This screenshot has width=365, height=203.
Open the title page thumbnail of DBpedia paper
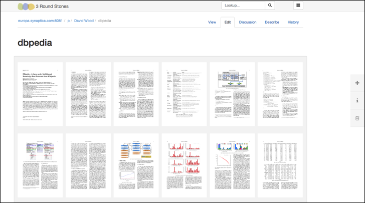[40, 94]
